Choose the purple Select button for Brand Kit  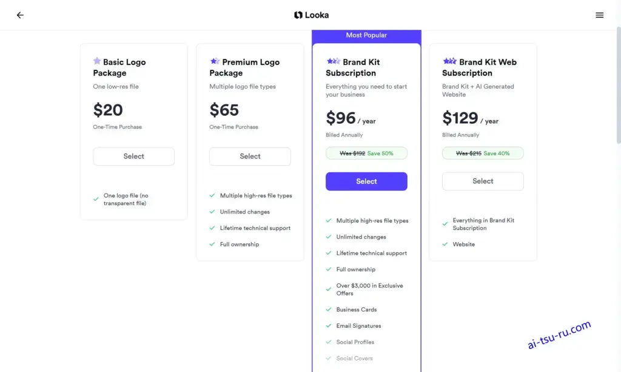point(366,181)
